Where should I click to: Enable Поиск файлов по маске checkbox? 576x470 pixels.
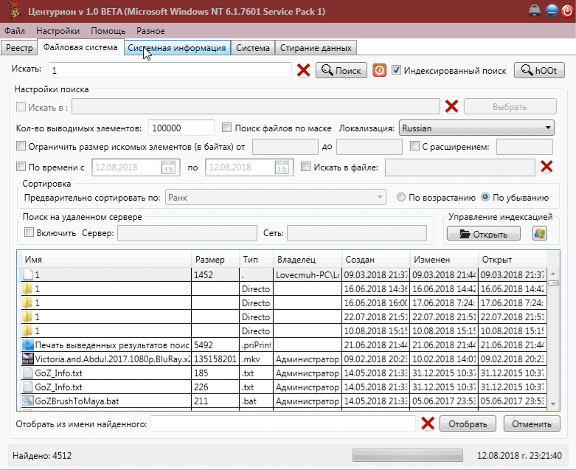click(x=226, y=128)
